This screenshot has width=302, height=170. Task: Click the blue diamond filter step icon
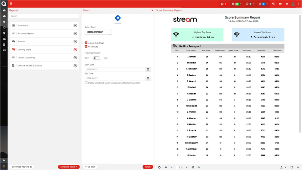click(118, 18)
